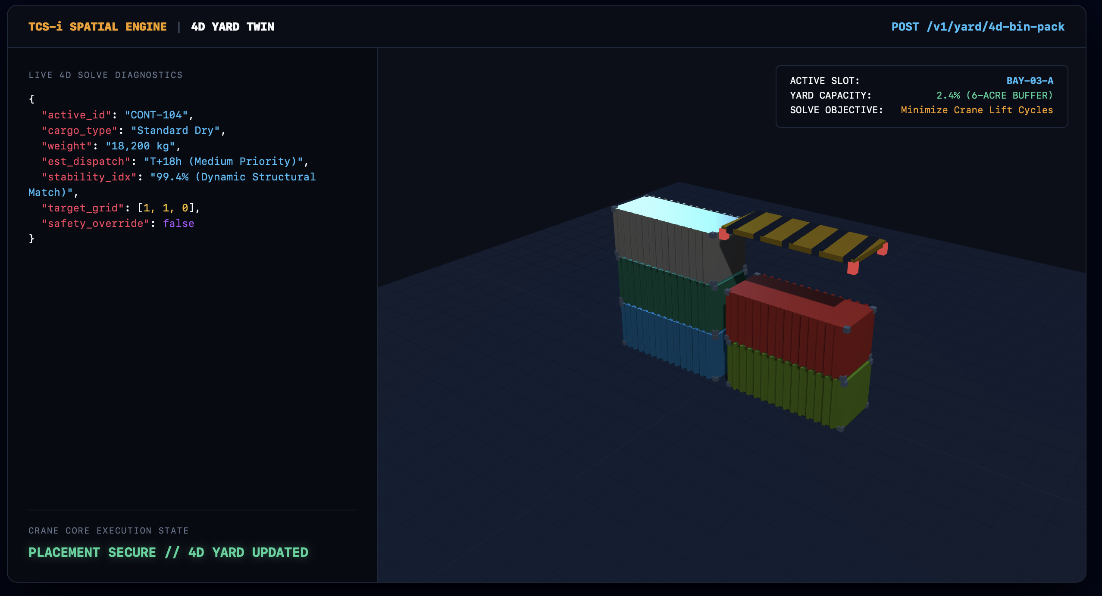Click the ACTIVE SLOT: label
This screenshot has height=596, width=1102.
pyautogui.click(x=824, y=81)
